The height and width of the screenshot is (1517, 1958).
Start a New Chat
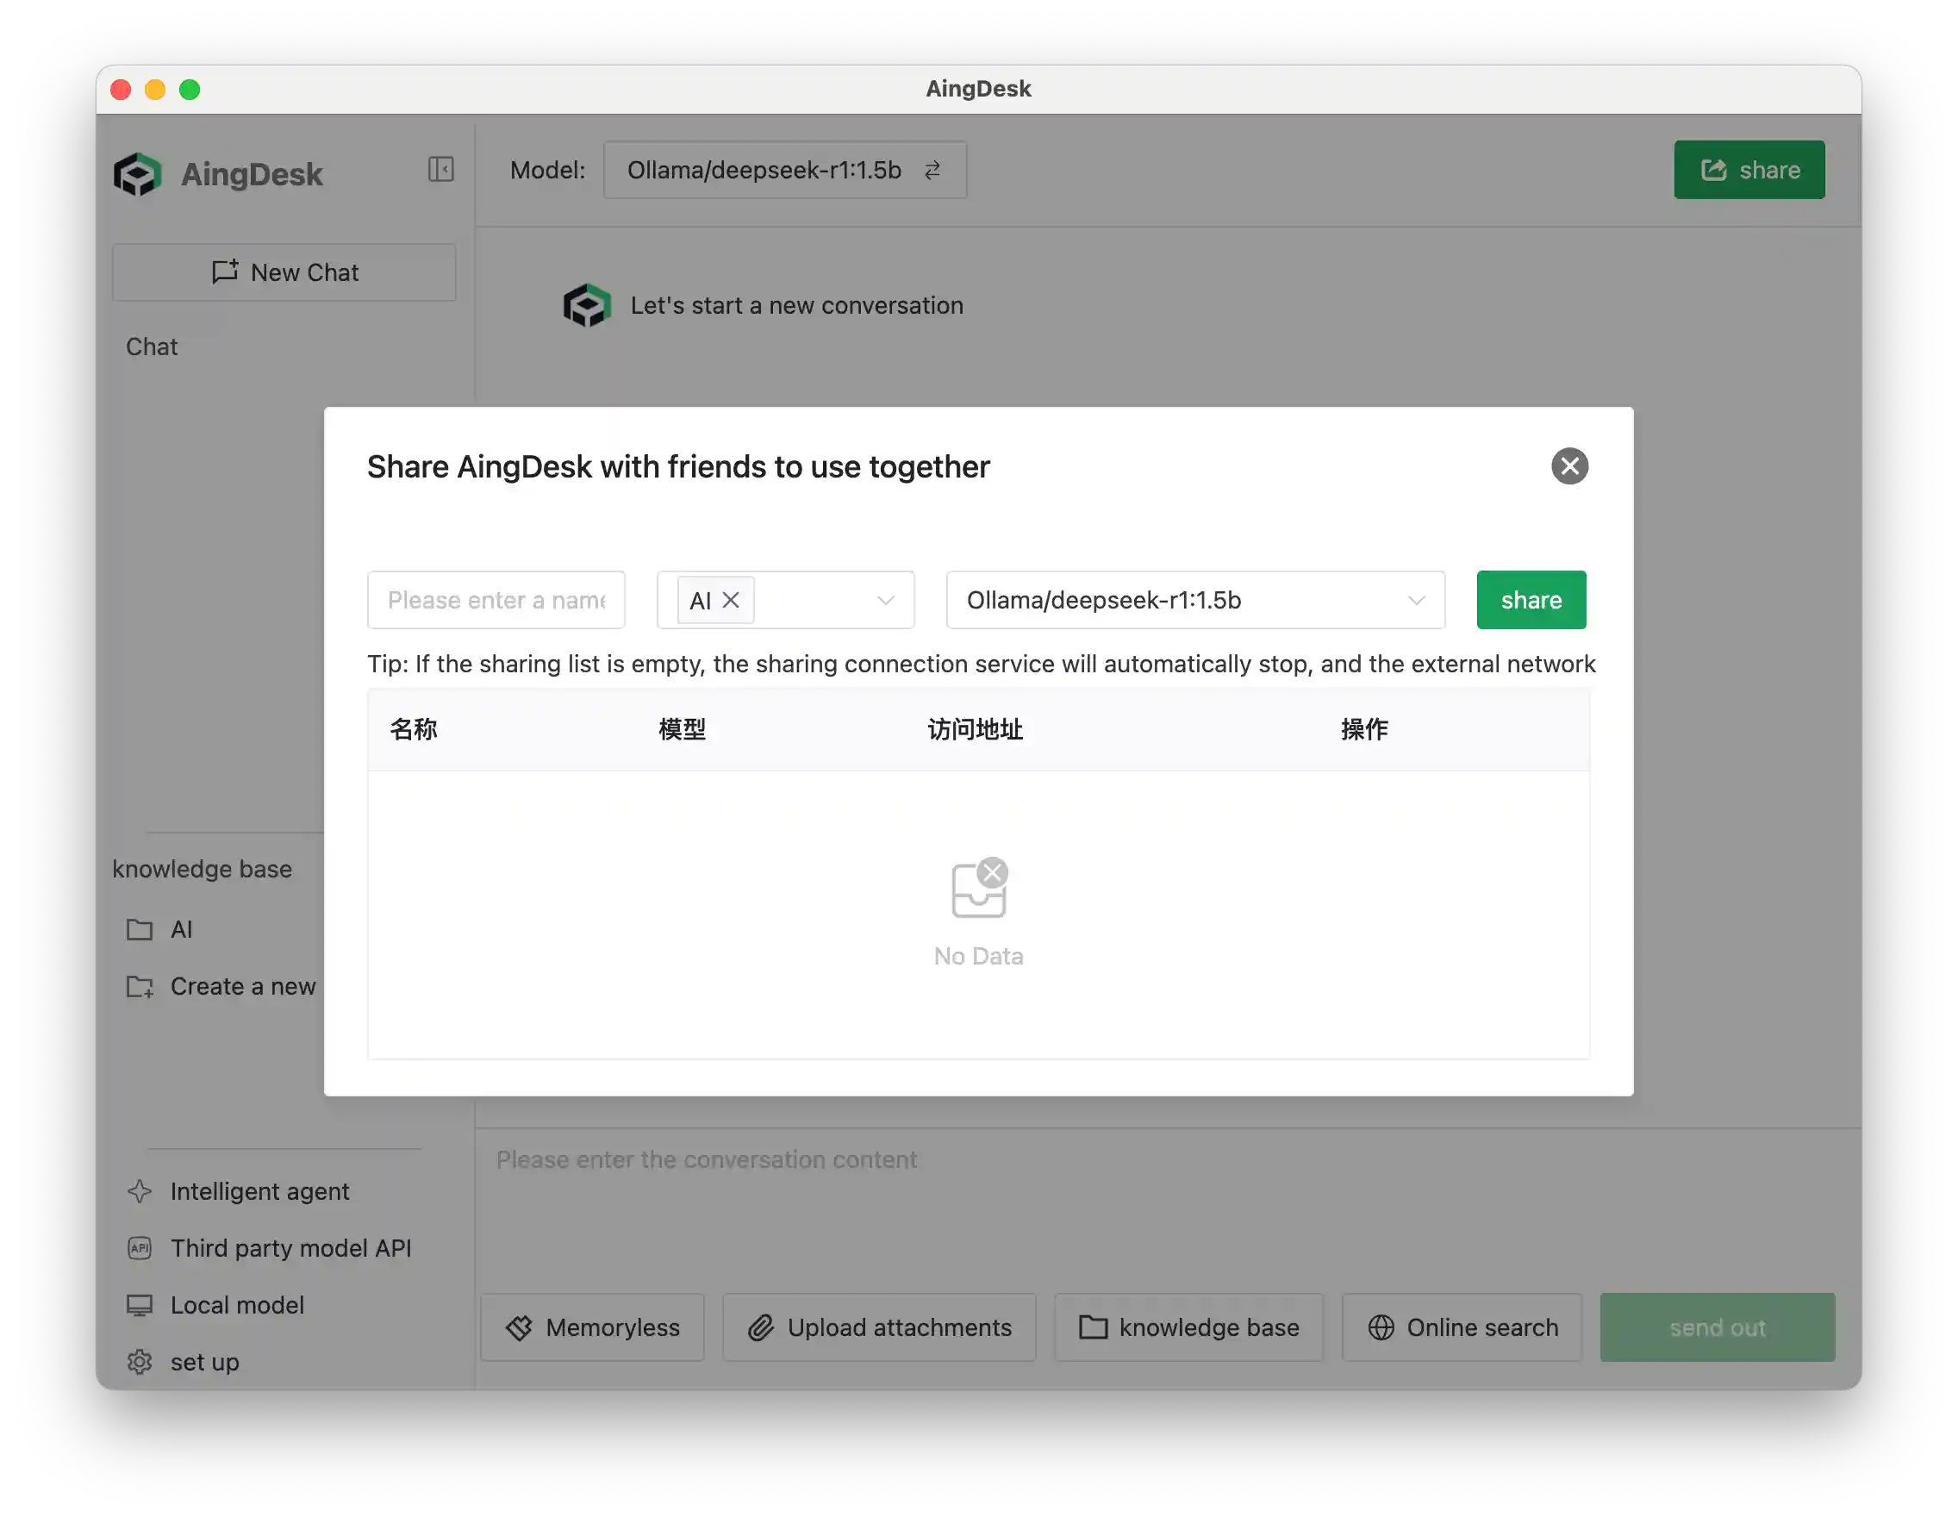284,272
